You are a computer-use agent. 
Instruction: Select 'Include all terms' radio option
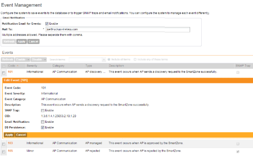[109, 60]
